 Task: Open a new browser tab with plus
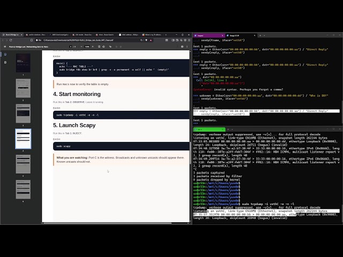click(166, 35)
